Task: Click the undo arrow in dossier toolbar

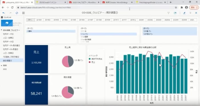Action: 3,13
